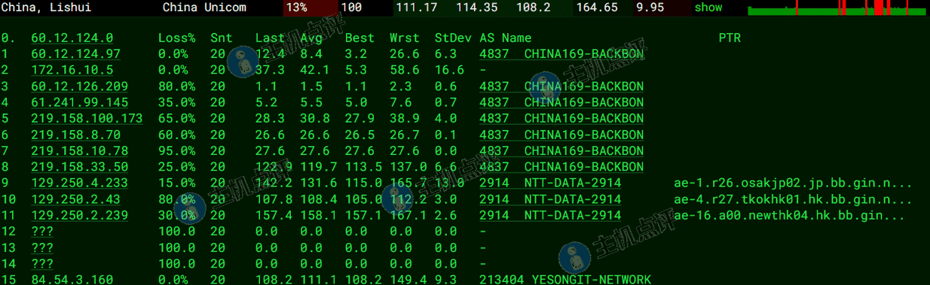Viewport: 930px width, 285px height.
Task: Click the Loss% column header
Action: pyautogui.click(x=177, y=38)
